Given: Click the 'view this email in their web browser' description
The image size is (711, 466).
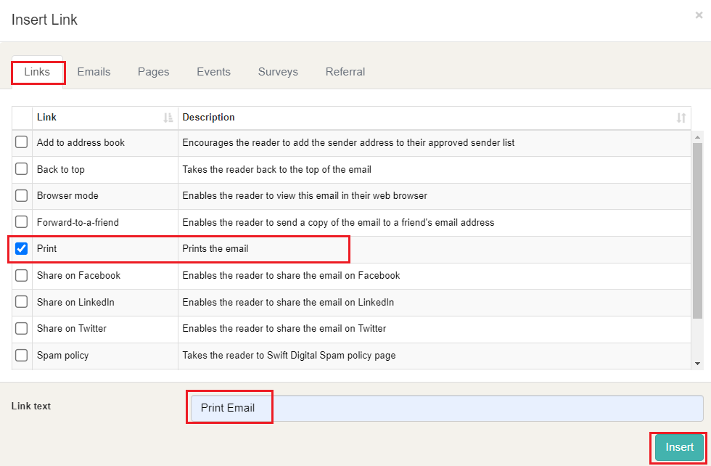Looking at the screenshot, I should [305, 195].
